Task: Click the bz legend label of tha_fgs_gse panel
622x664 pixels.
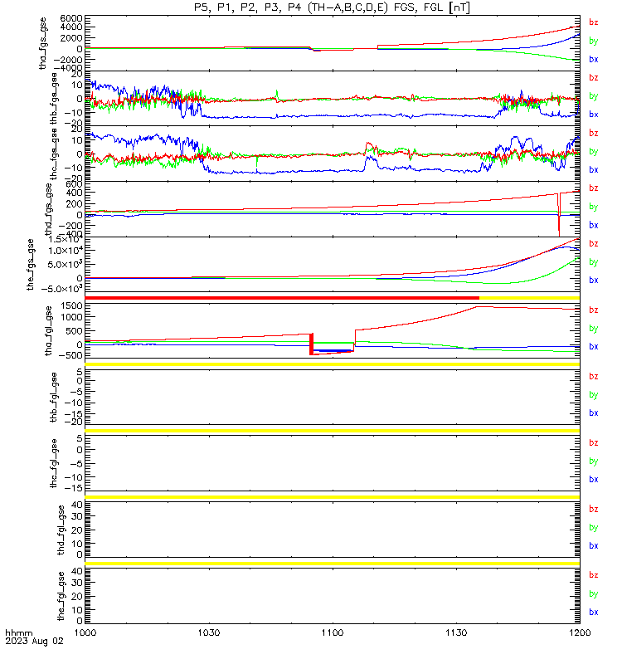Action: [594, 22]
